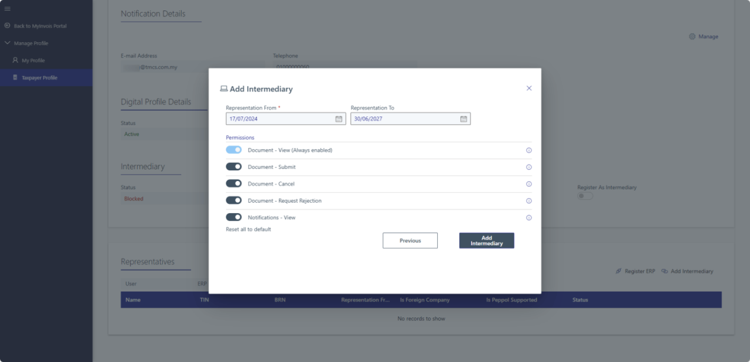This screenshot has width=750, height=362.
Task: Disable the Document - Submit permission toggle
Action: coord(233,166)
